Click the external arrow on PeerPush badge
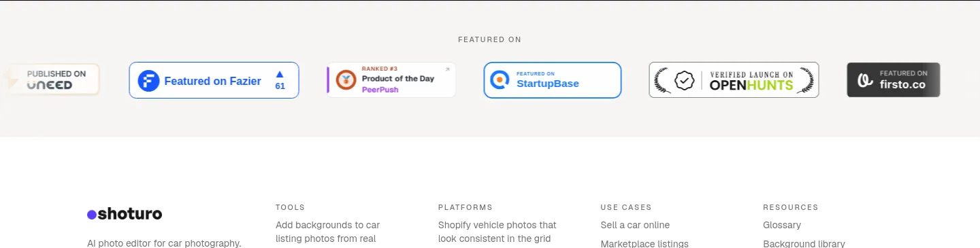Screen dimensions: 980x248 pyautogui.click(x=447, y=69)
